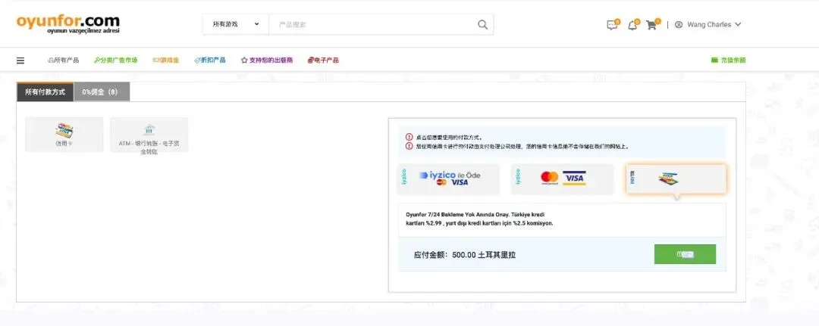The height and width of the screenshot is (326, 819).
Task: Click the first red warning info icon
Action: 409,138
